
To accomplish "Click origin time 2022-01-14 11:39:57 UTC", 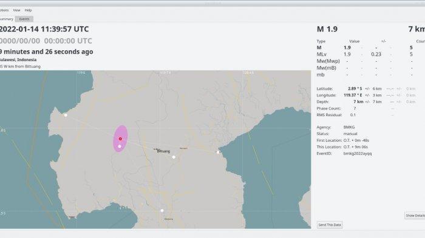I will pos(44,29).
